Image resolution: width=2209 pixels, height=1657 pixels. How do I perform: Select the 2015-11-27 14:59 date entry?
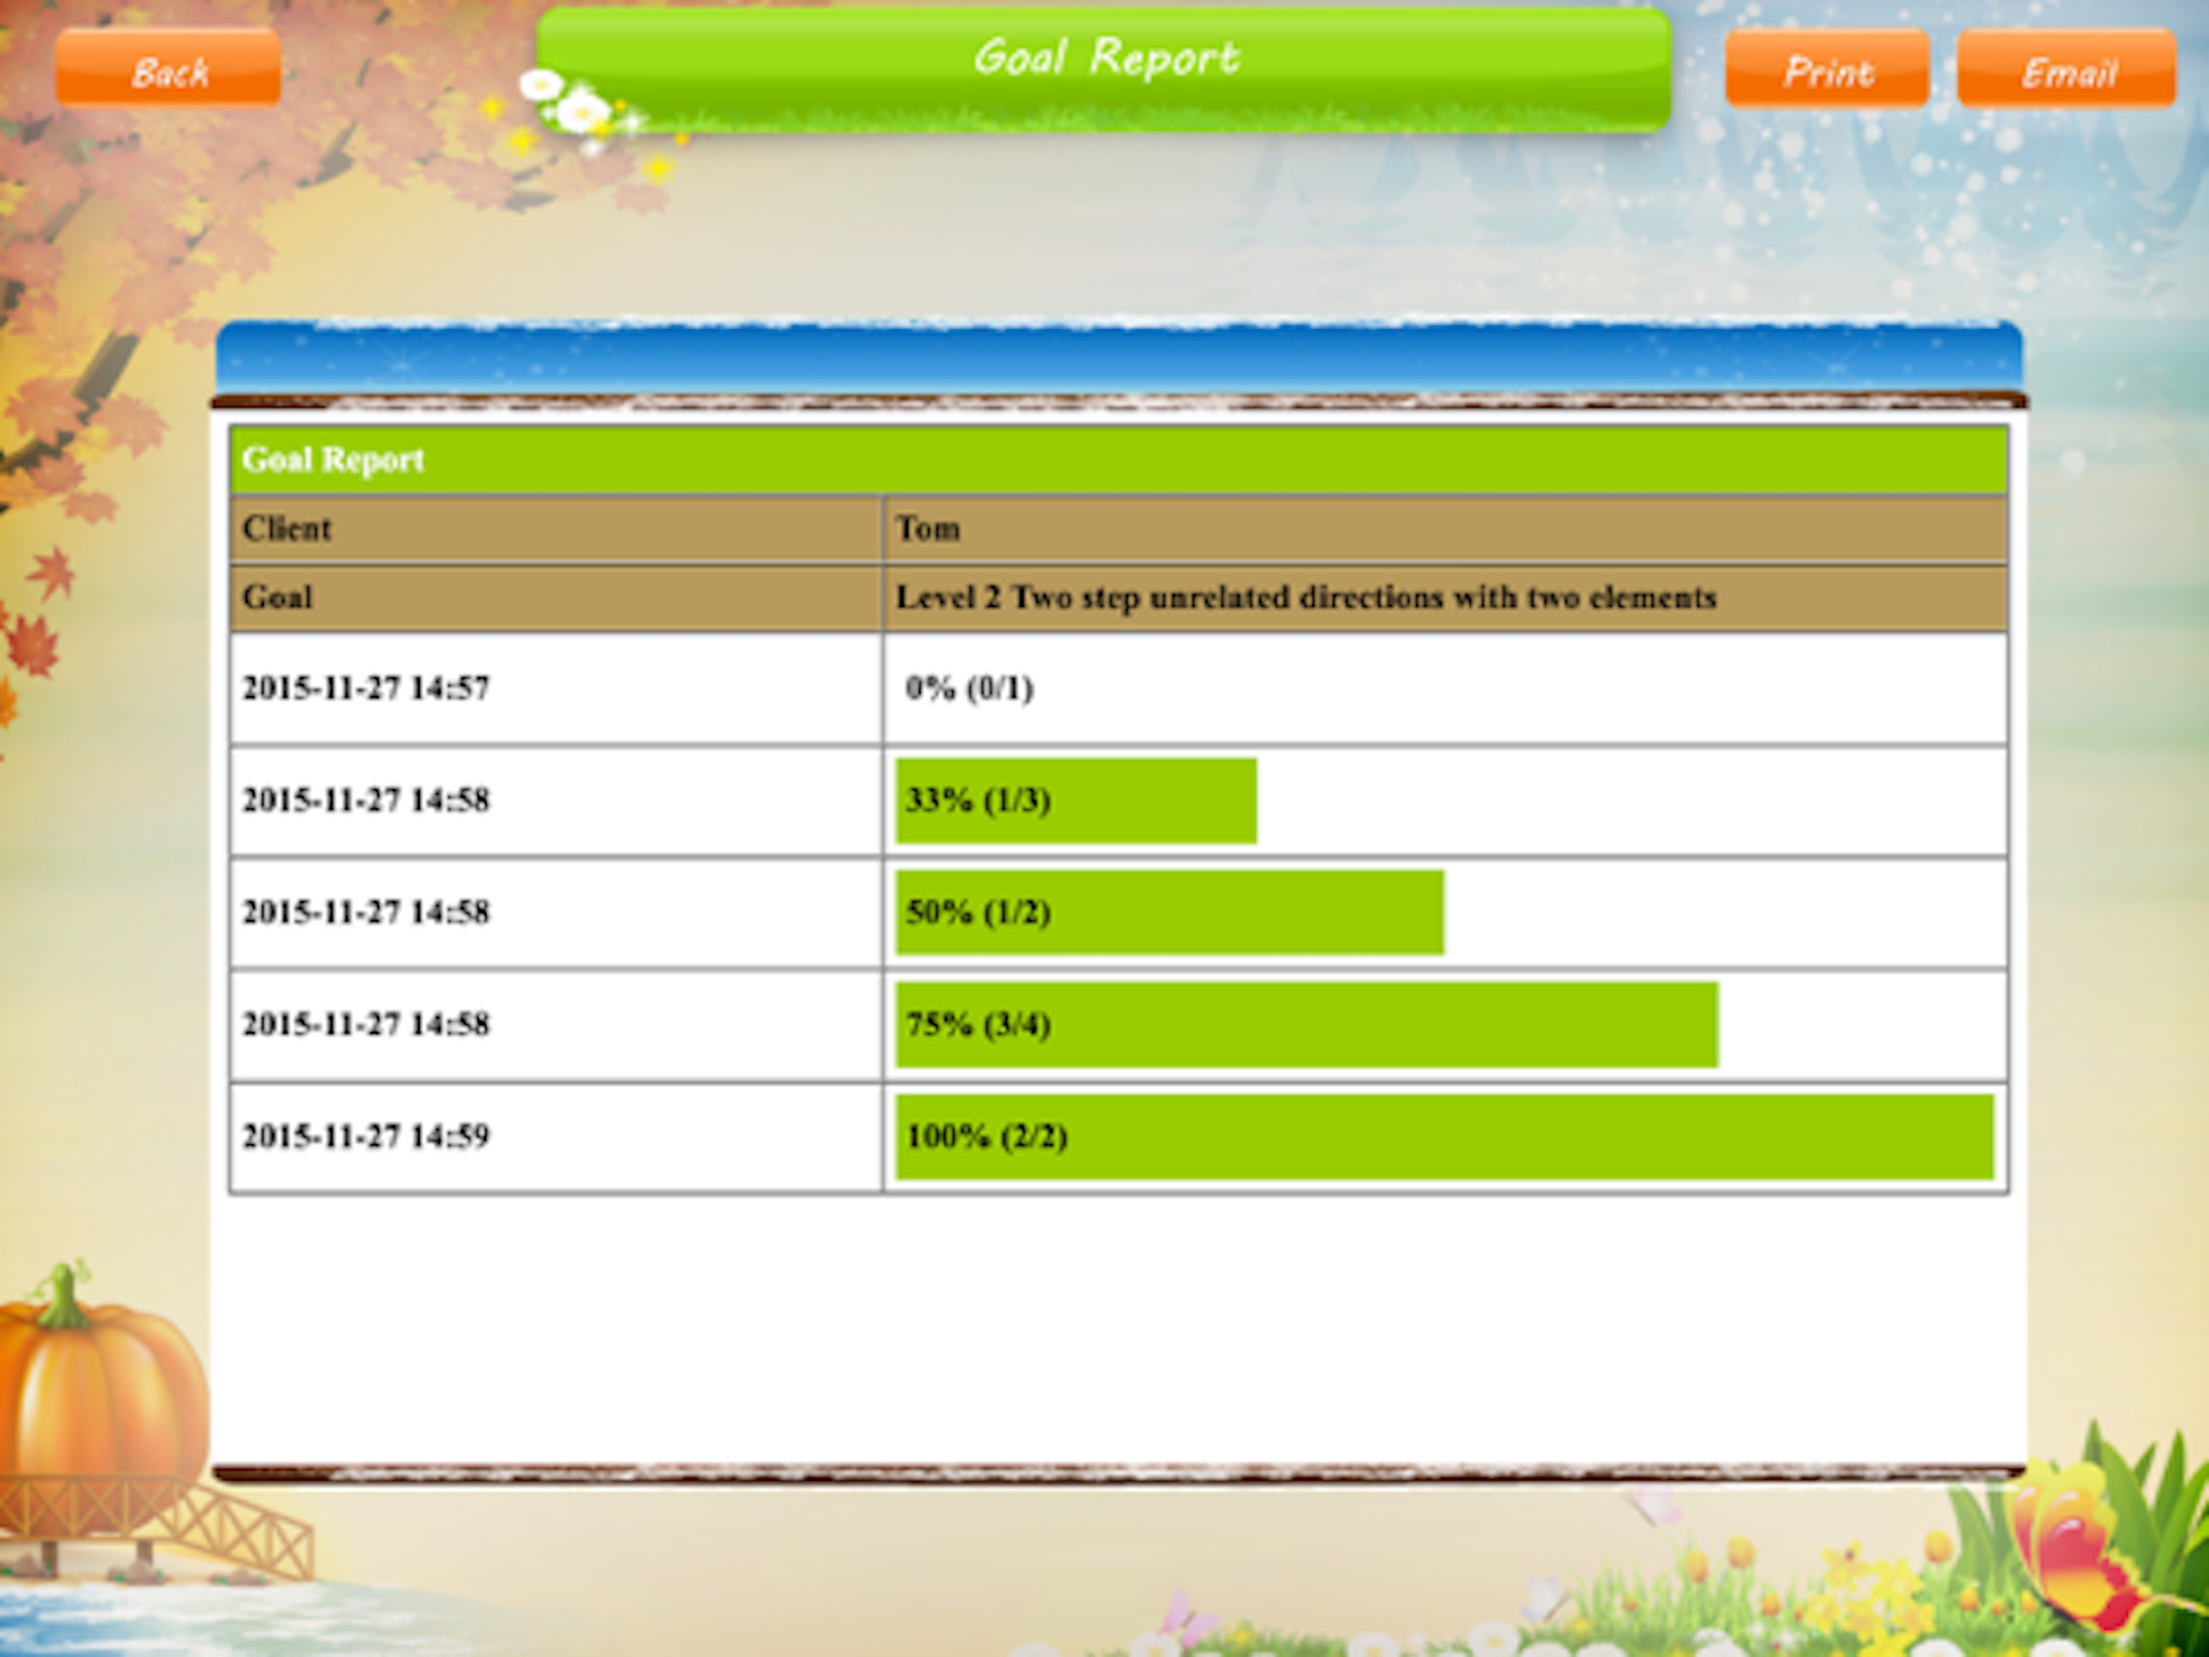pyautogui.click(x=367, y=1137)
